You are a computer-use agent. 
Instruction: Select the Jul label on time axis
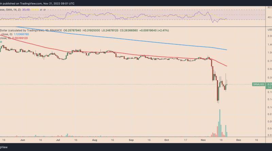(58, 139)
